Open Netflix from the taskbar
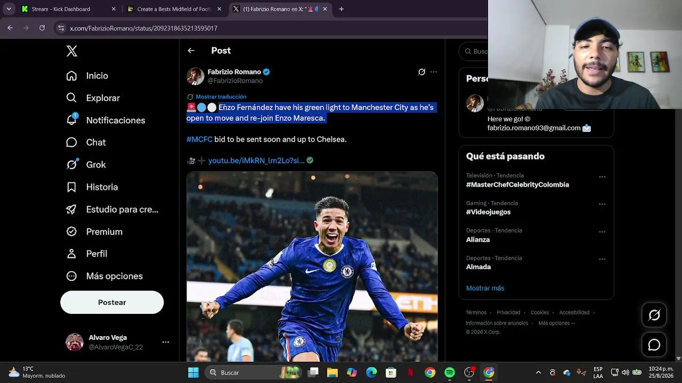 (410, 372)
